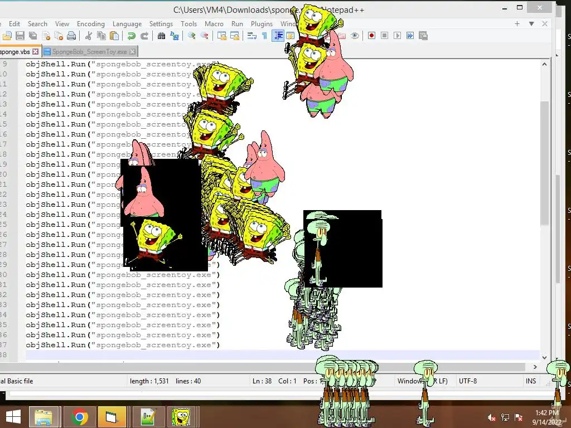Click the UTF-8 encoding status field
Screen dimensions: 571x428
(468, 381)
